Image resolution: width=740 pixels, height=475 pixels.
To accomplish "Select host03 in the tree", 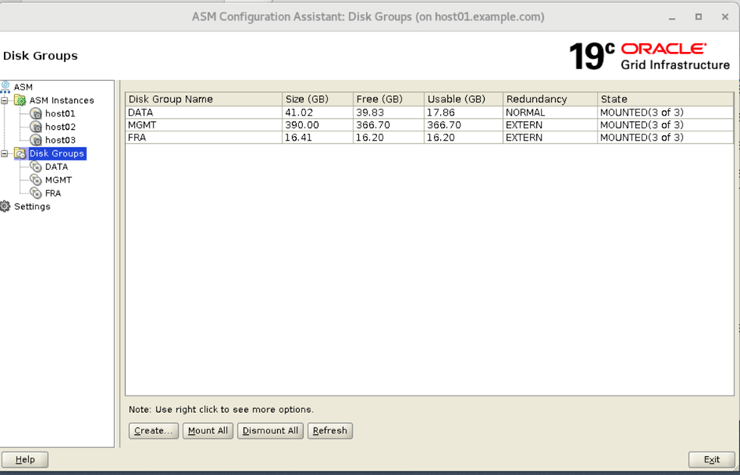I will tap(60, 140).
